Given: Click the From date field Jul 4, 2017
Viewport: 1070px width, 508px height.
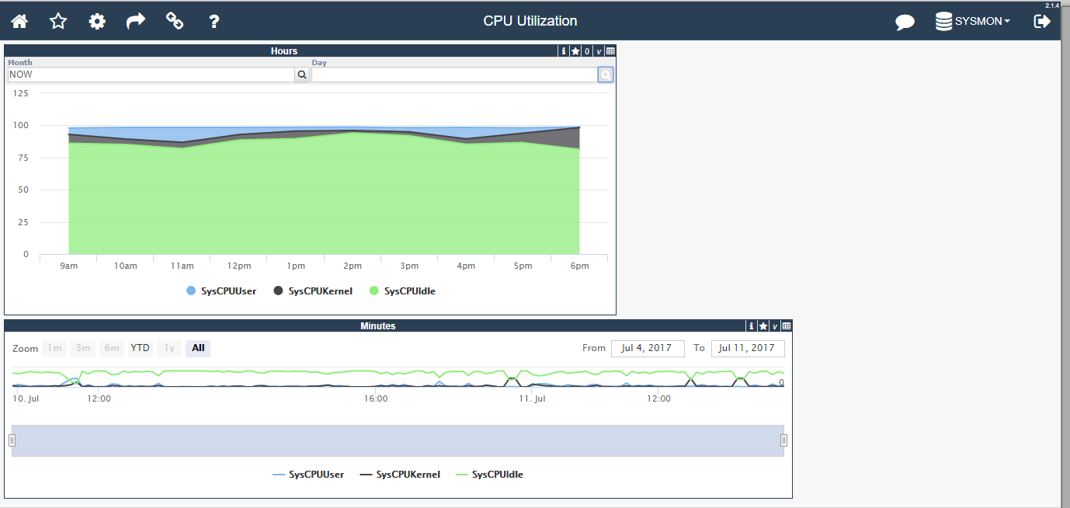Looking at the screenshot, I should 648,348.
